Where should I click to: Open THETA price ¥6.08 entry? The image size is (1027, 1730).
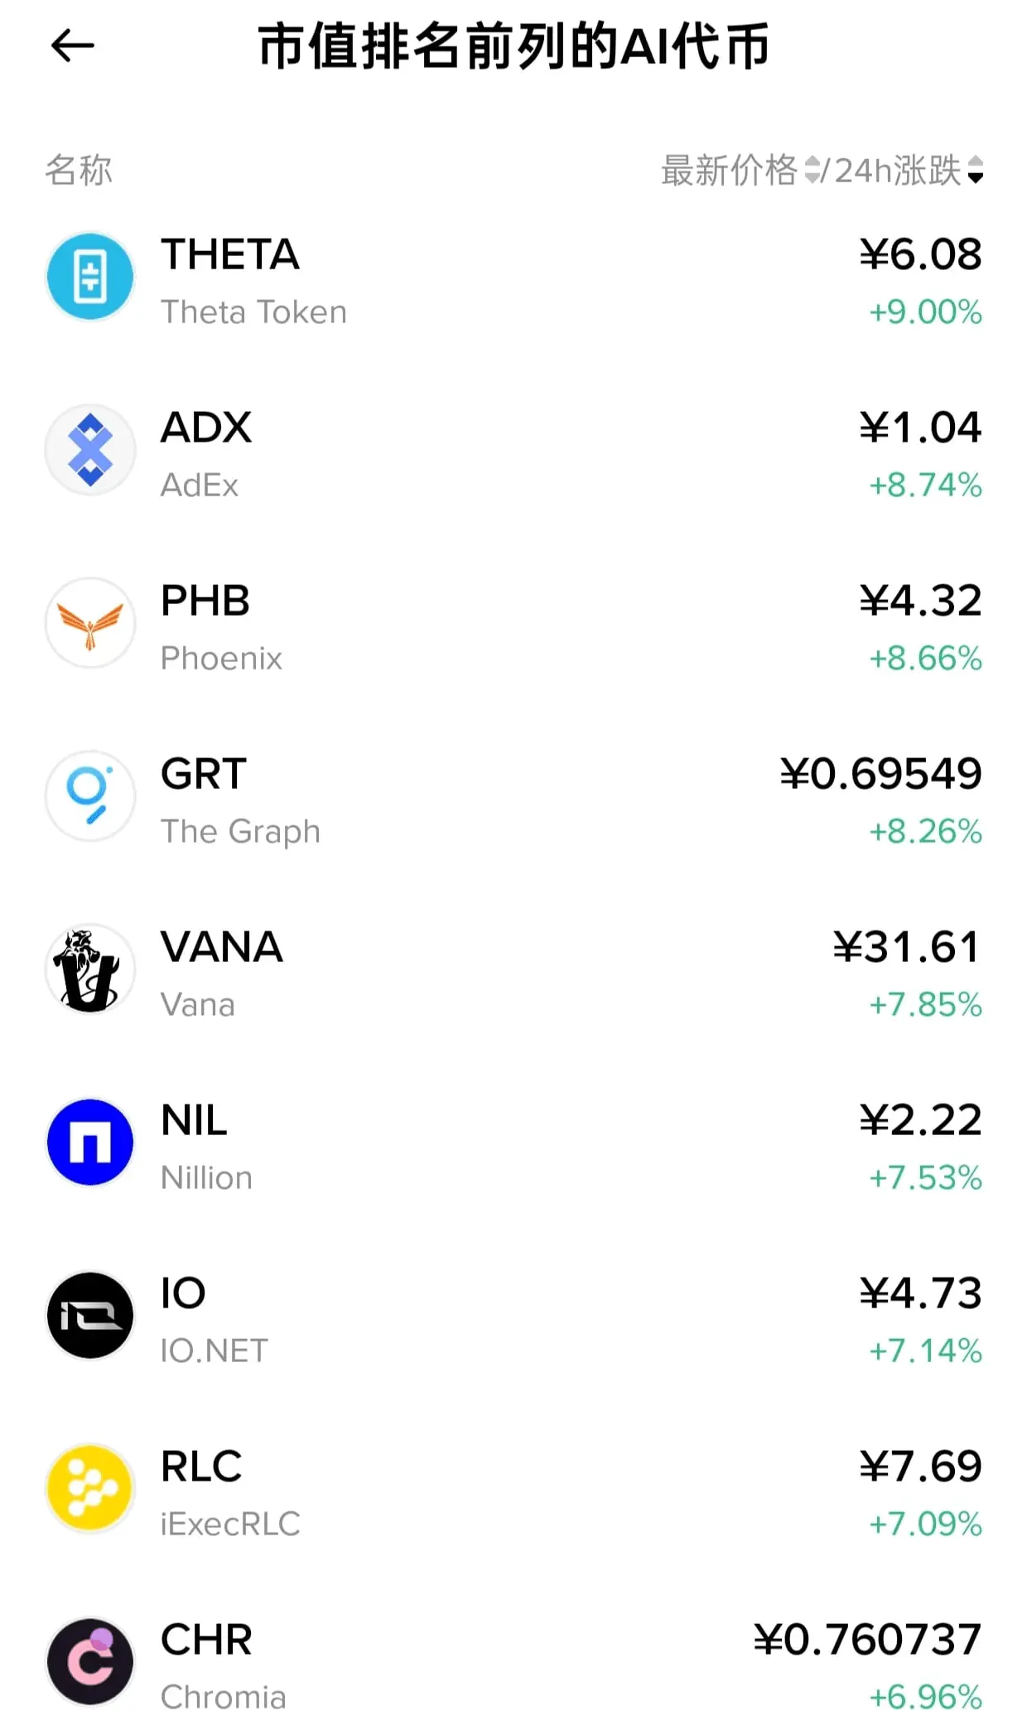pyautogui.click(x=920, y=254)
